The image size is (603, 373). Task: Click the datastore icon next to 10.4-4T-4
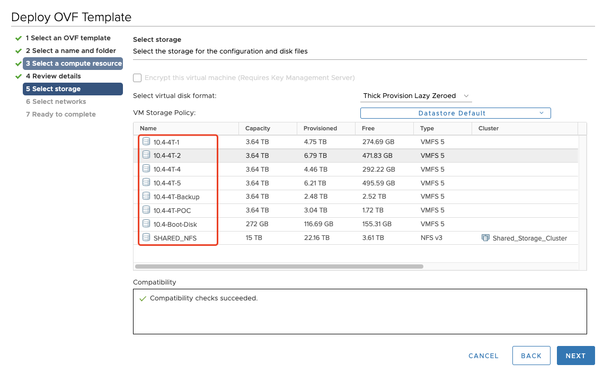click(x=146, y=169)
